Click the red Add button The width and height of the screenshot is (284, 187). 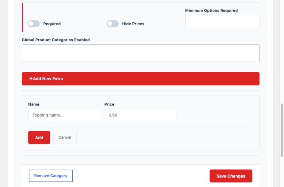[x=39, y=138]
